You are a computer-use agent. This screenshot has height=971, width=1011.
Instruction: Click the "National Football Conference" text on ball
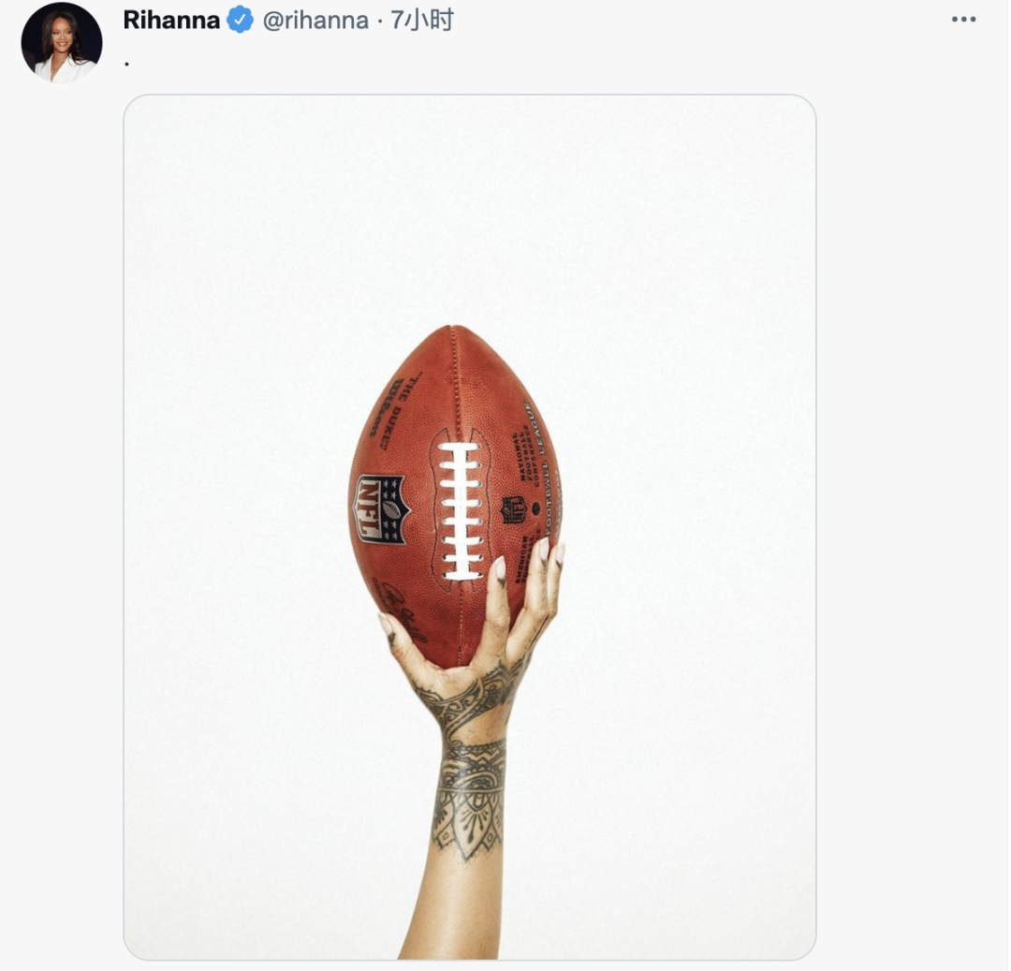(522, 455)
